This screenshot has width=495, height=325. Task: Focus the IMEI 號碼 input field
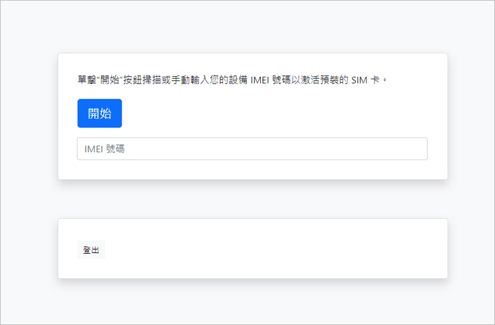[x=252, y=149]
